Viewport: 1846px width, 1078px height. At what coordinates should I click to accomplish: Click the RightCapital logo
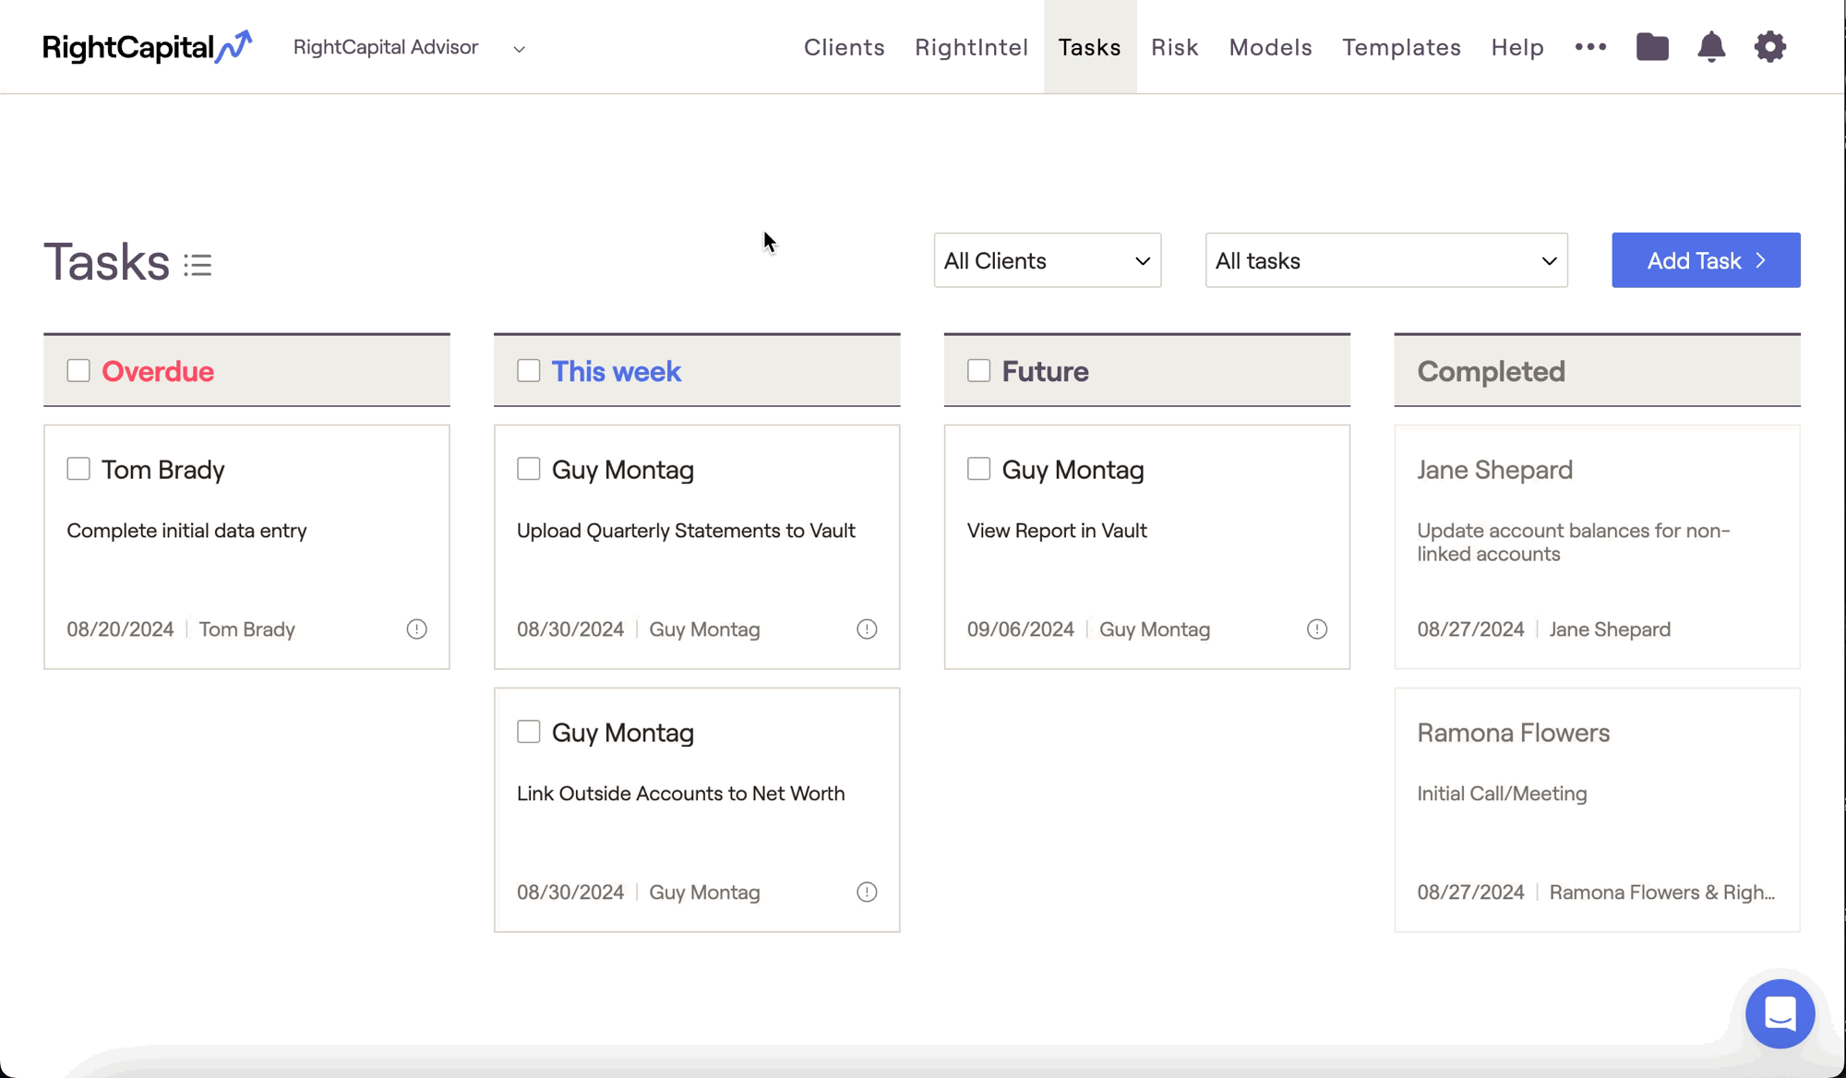pos(148,47)
